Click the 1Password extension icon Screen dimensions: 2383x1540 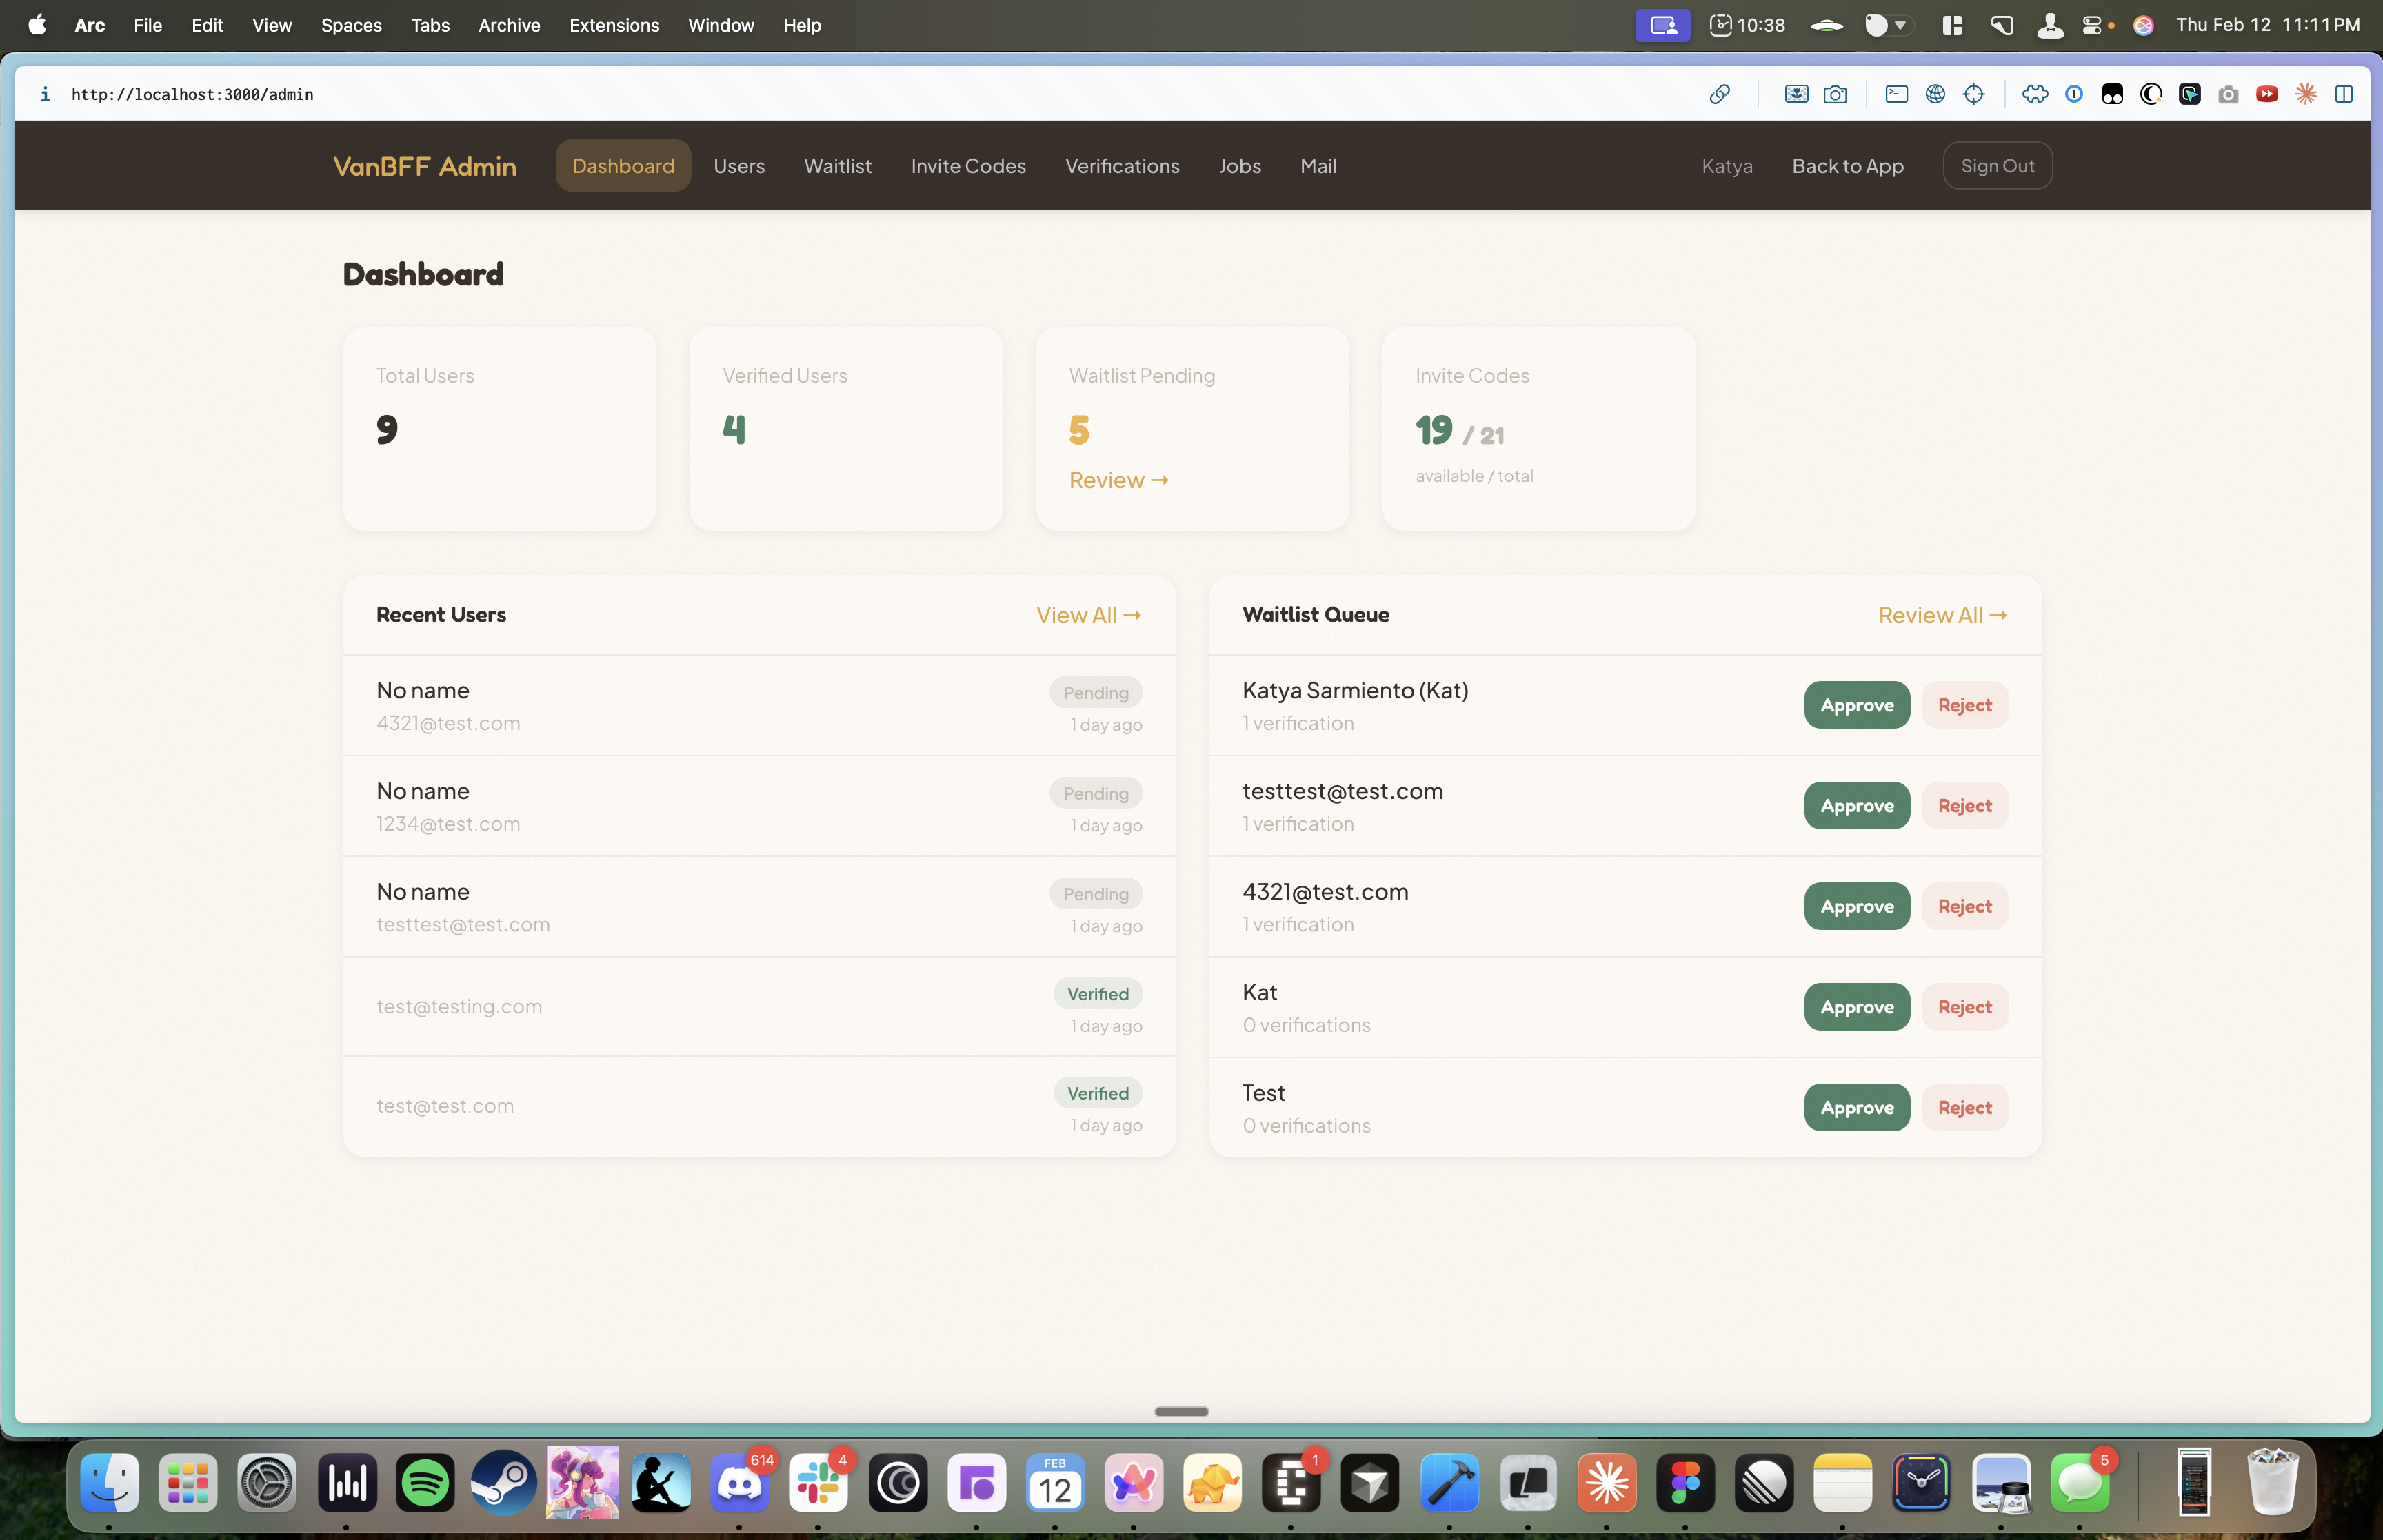point(2074,94)
